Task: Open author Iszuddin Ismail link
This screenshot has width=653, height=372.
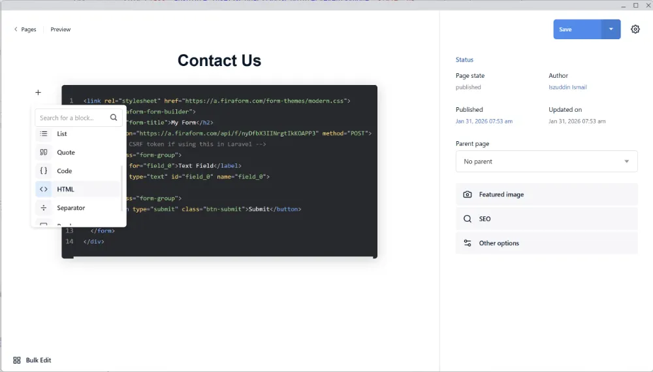Action: pyautogui.click(x=567, y=87)
